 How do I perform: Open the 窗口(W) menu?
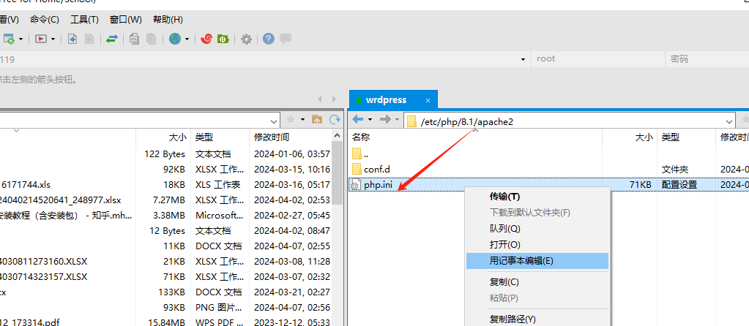coord(126,20)
